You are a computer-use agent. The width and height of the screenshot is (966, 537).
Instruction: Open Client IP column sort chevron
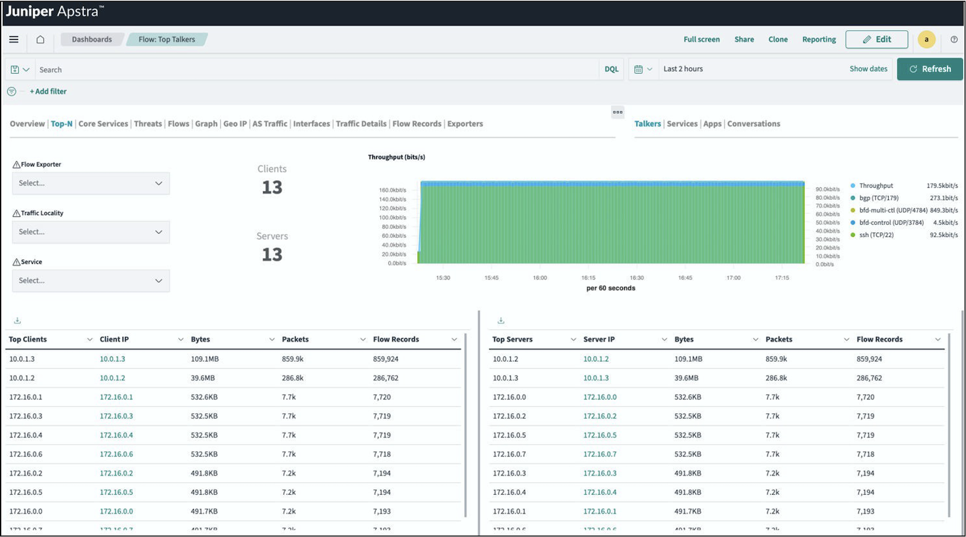[181, 339]
